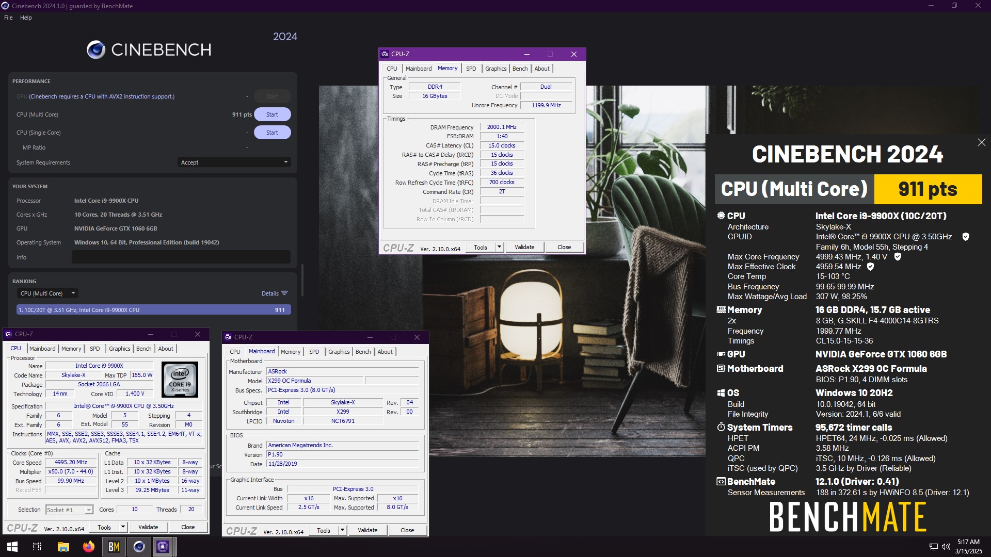Click the 911 pts yellow score badge
The image size is (991, 557).
coord(928,189)
